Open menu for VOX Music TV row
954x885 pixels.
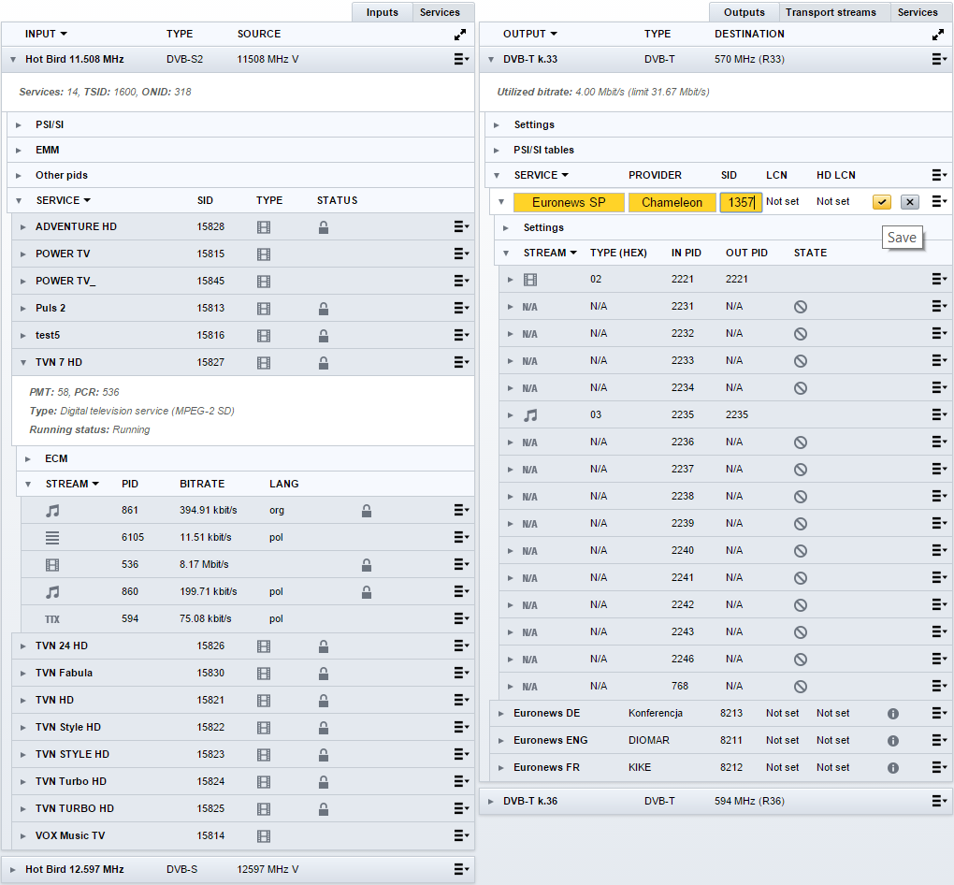pos(461,835)
